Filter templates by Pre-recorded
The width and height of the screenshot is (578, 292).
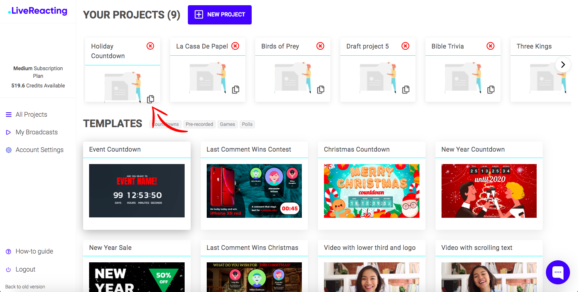(x=199, y=124)
